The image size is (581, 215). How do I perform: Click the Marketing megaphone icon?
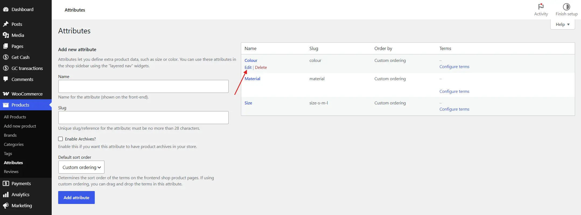(6, 206)
